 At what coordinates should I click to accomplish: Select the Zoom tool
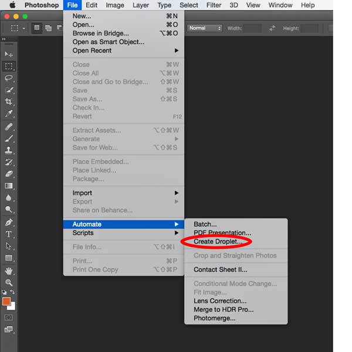click(9, 282)
